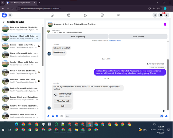Attach a photo using the image icon

click(x=53, y=116)
